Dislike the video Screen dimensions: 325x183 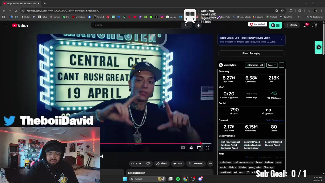coord(148,163)
